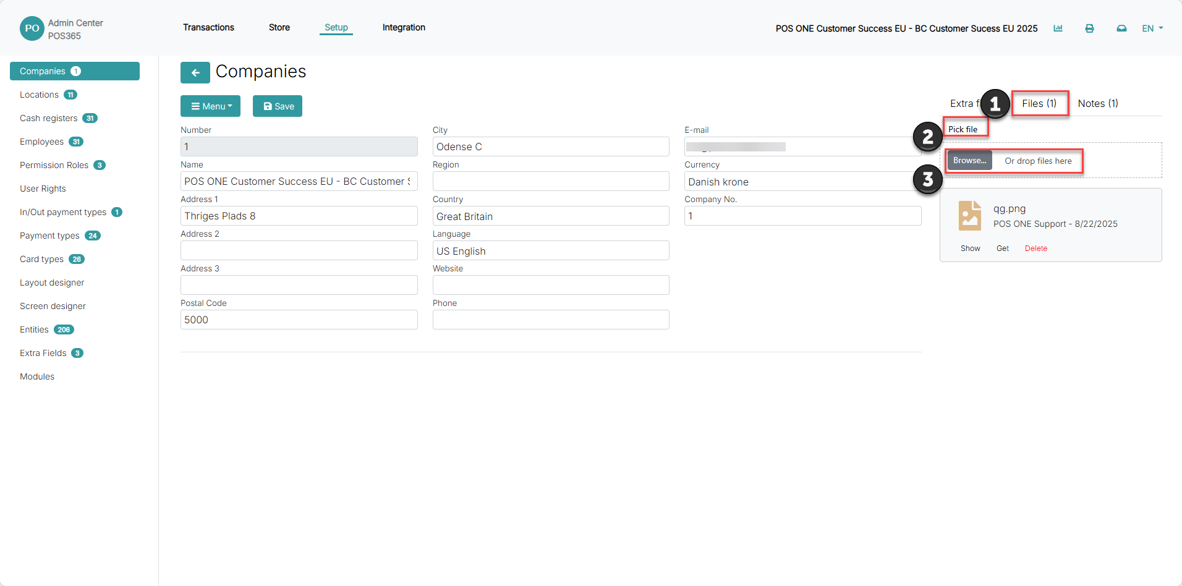Expand the Menu dropdown button
This screenshot has width=1182, height=586.
coord(210,106)
